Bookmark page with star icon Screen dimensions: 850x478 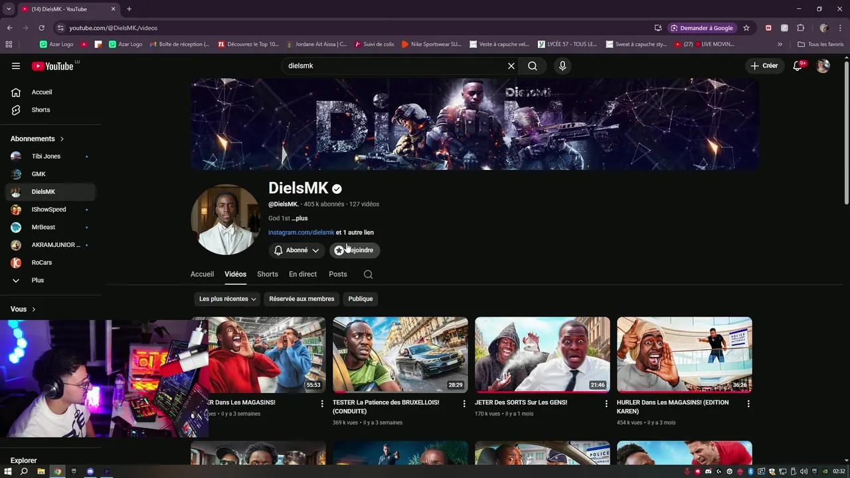[x=746, y=28]
